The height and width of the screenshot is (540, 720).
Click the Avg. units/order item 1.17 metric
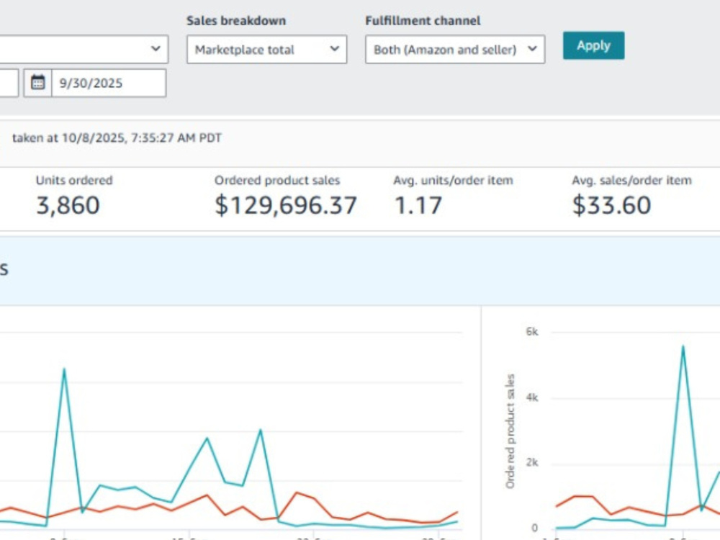click(x=418, y=204)
